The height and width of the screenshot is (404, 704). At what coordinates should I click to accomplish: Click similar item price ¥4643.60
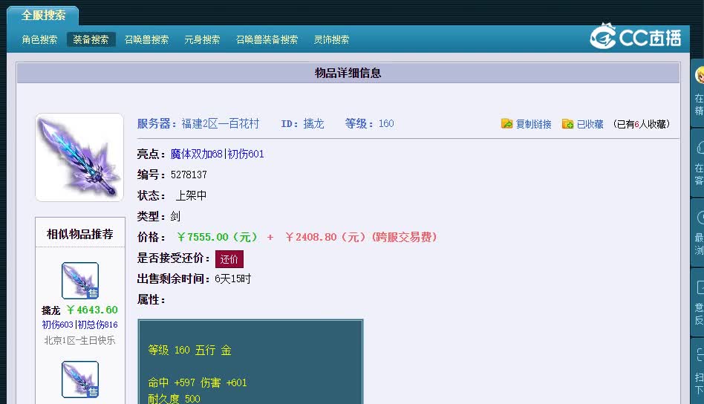coord(92,310)
